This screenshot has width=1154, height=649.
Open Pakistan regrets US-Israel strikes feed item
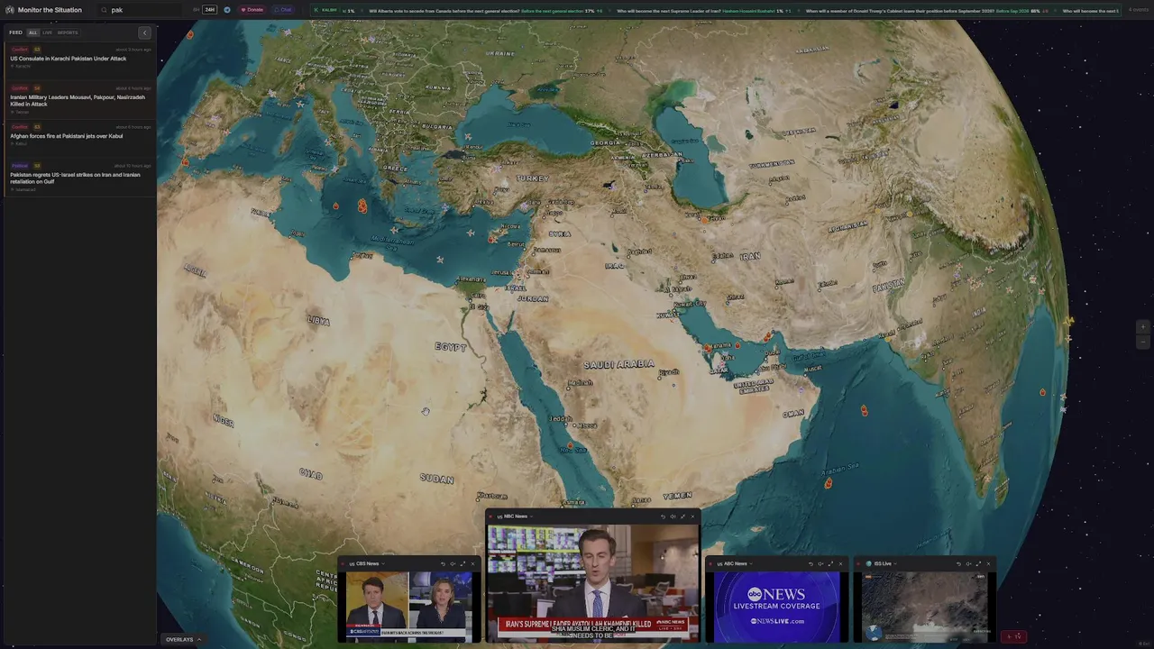point(79,178)
